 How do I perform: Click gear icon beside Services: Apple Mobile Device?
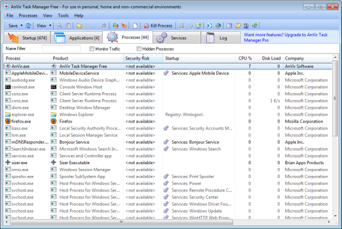166,73
